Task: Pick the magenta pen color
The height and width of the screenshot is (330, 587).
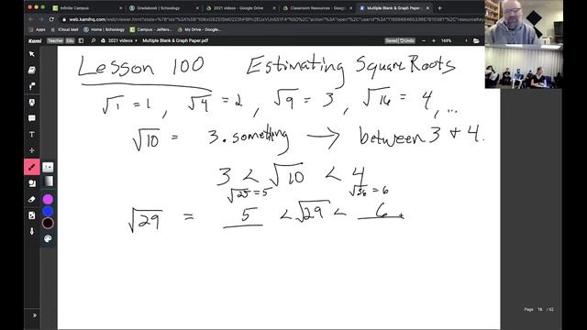Action: [x=48, y=199]
